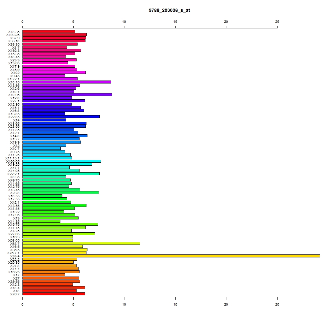Select the row label X47.1
The width and height of the screenshot is (330, 330).
pyautogui.click(x=15, y=168)
